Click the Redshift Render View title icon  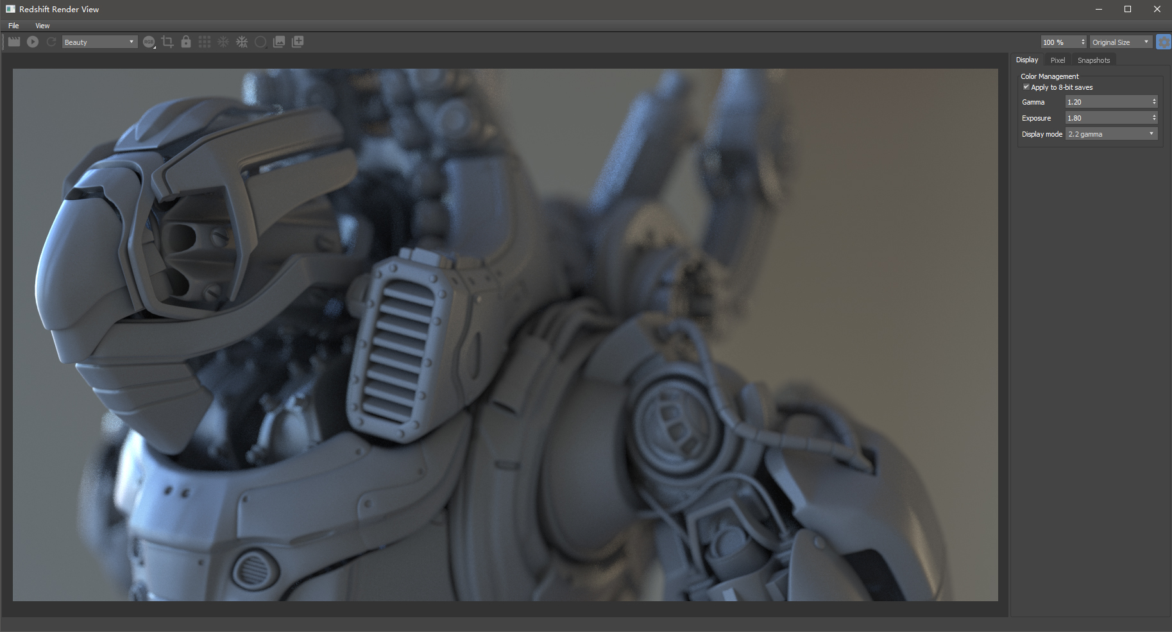point(10,9)
